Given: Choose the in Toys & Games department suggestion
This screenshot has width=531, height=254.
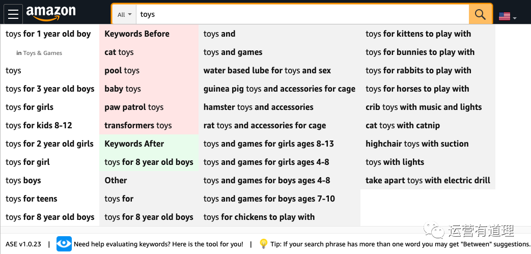Looking at the screenshot, I should click(x=39, y=53).
